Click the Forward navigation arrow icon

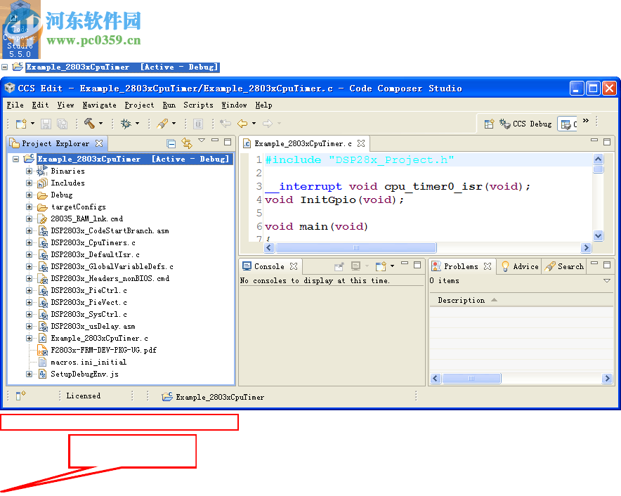click(268, 124)
